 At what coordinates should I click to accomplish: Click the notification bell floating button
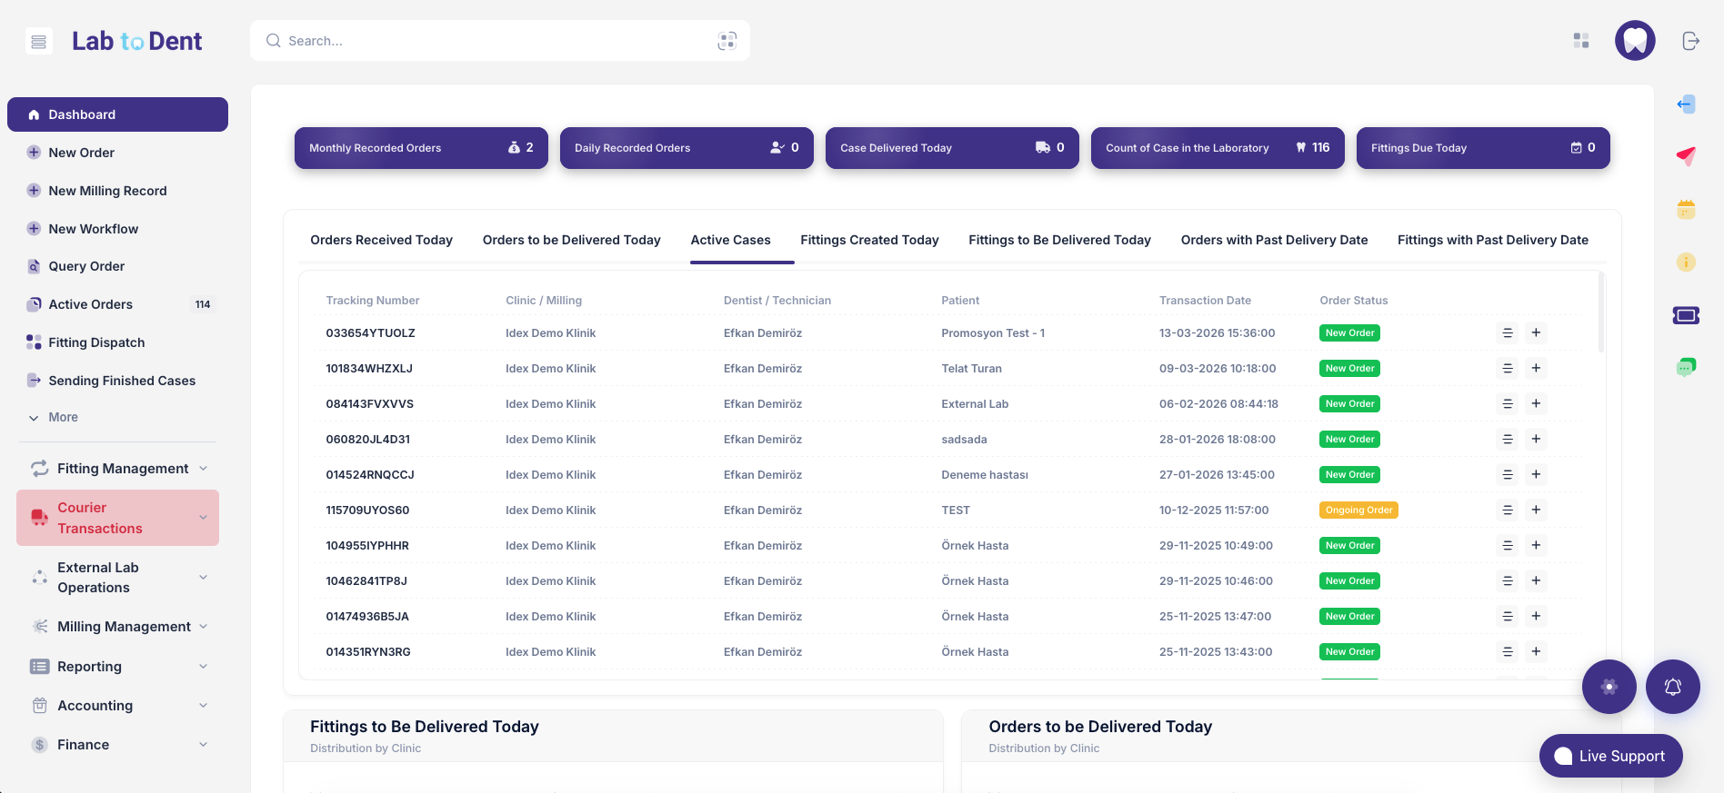[1672, 687]
